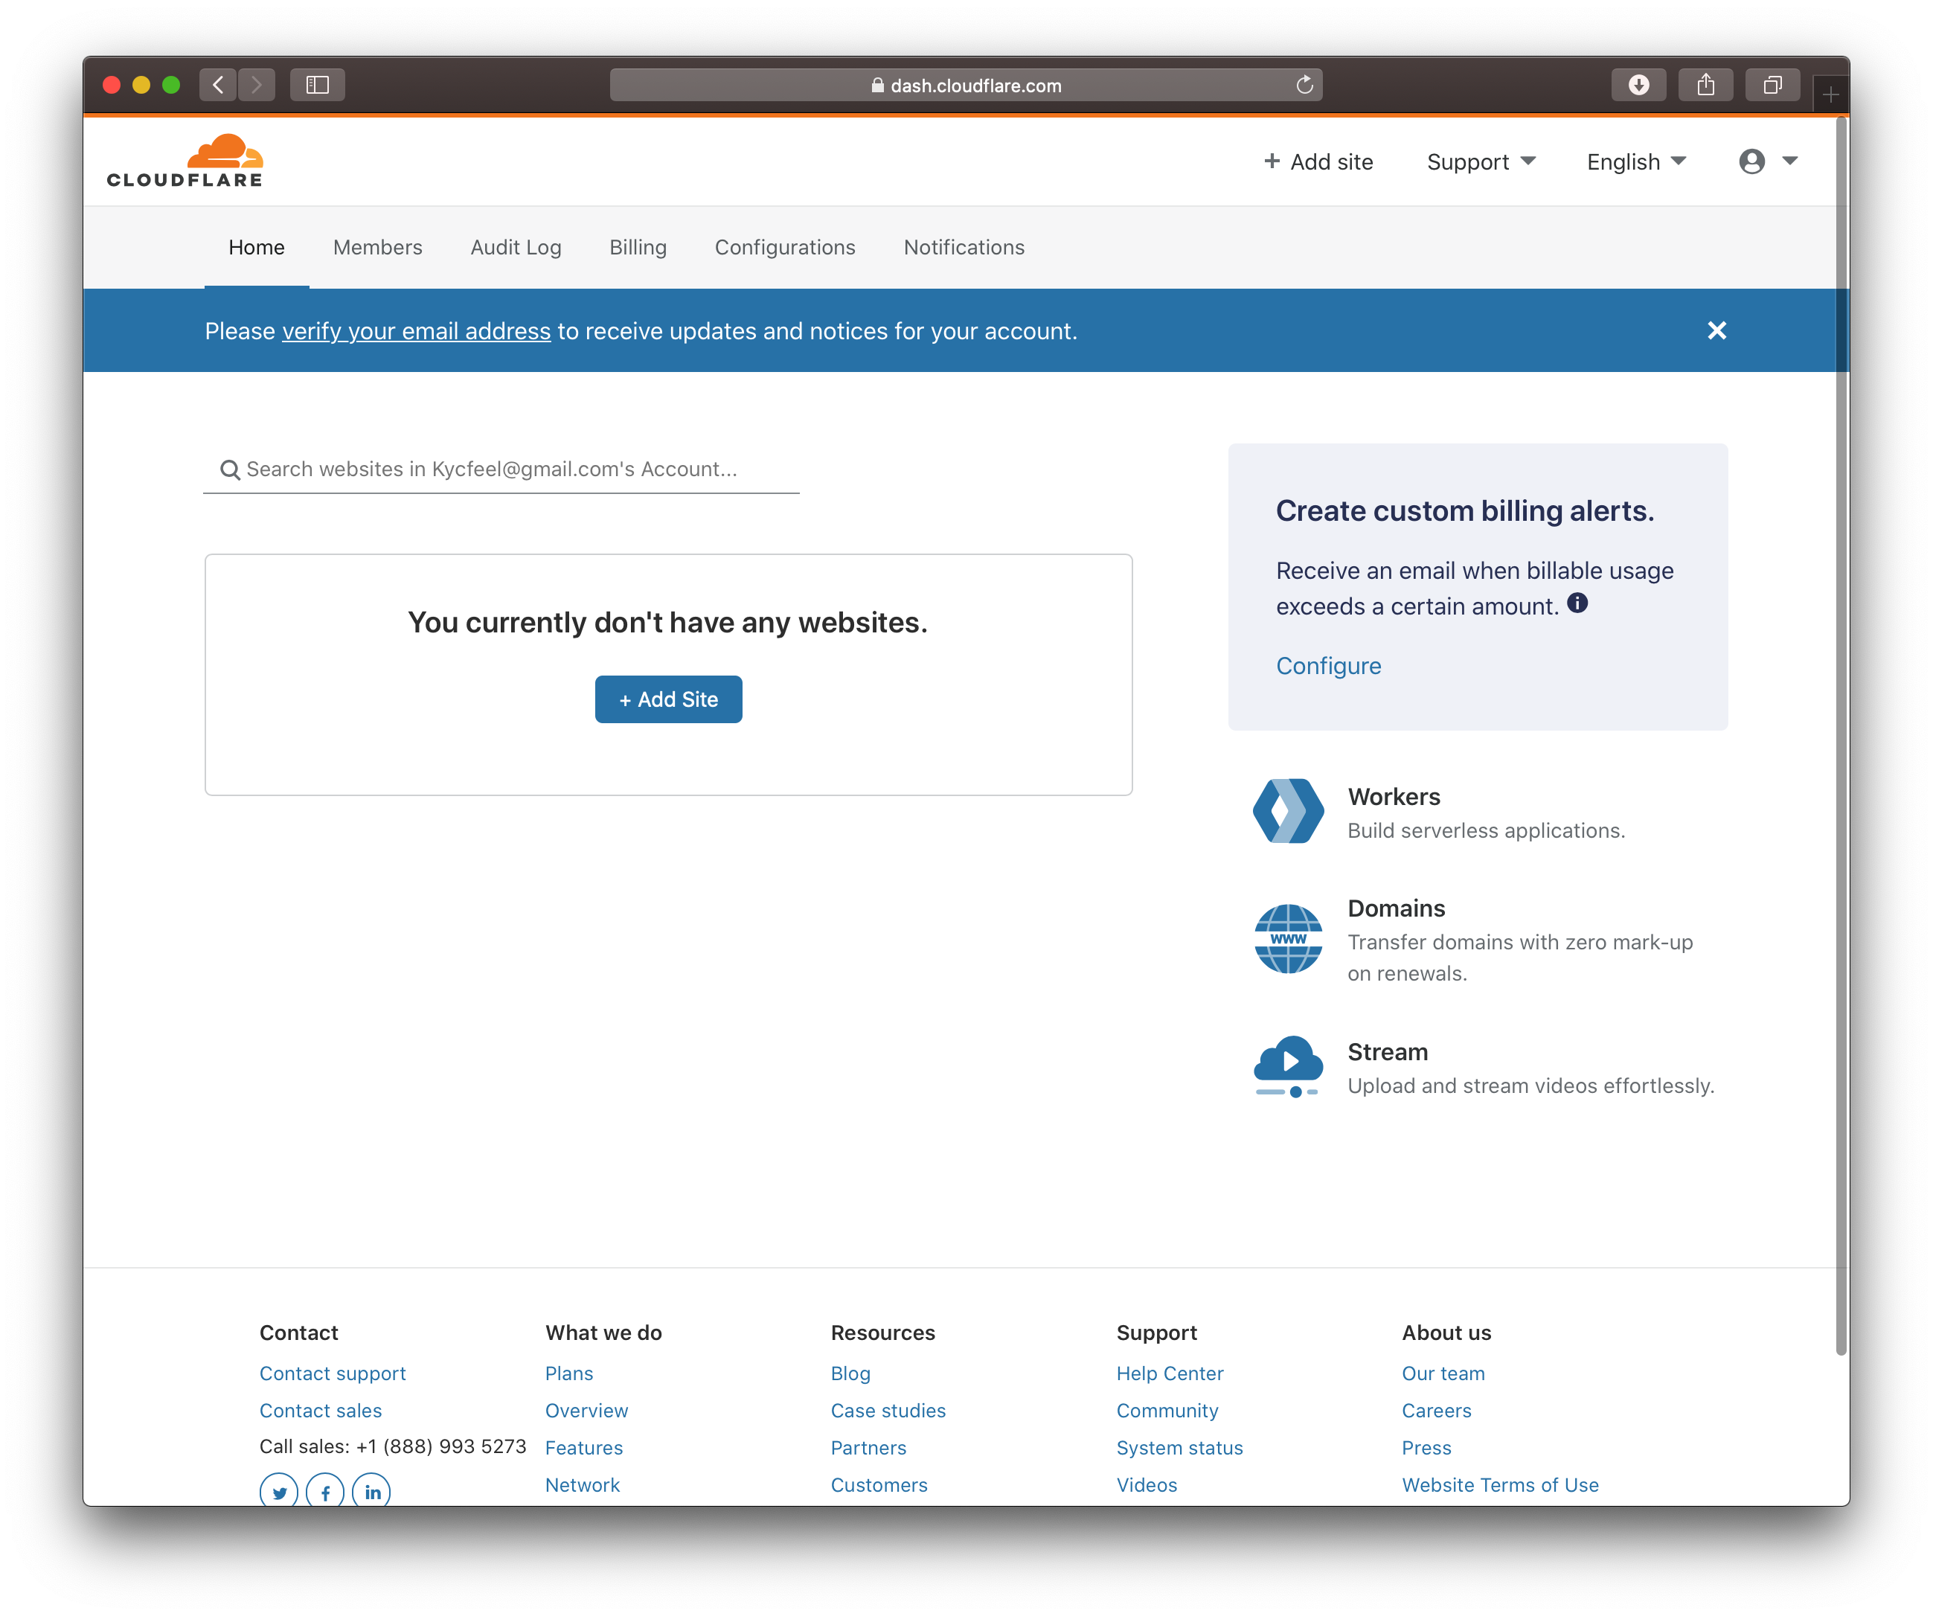Viewport: 1933px width, 1616px height.
Task: Open Safari downloads icon
Action: tap(1638, 85)
